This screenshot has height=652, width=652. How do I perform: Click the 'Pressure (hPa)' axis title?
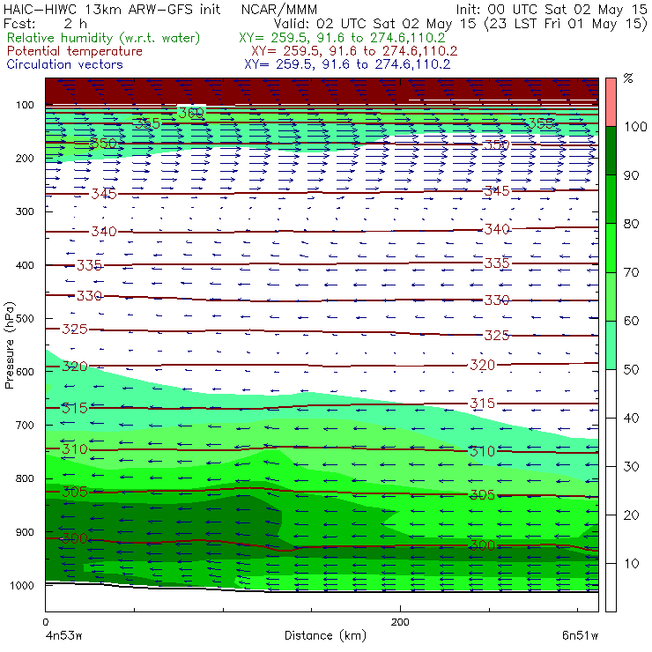coord(9,345)
